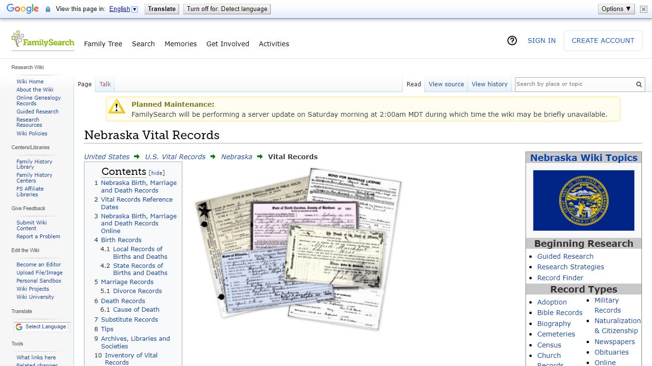Open Adoption record type link

[x=552, y=302]
